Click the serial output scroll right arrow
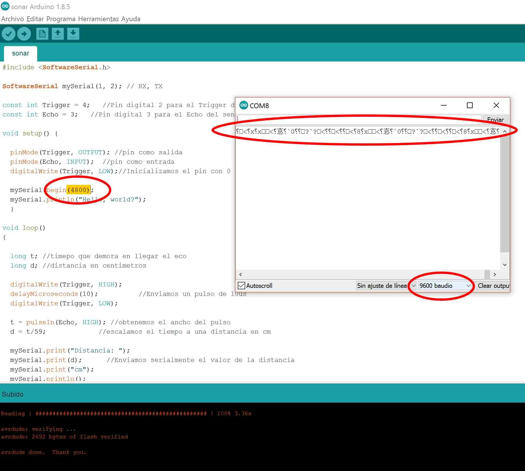Screen dimensions: 525x471 point(495,274)
